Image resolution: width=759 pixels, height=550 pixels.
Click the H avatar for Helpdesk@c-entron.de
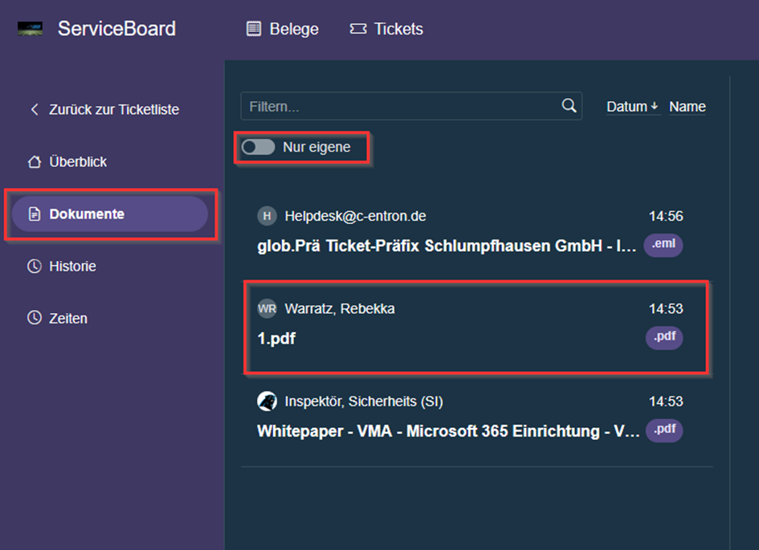pyautogui.click(x=267, y=216)
